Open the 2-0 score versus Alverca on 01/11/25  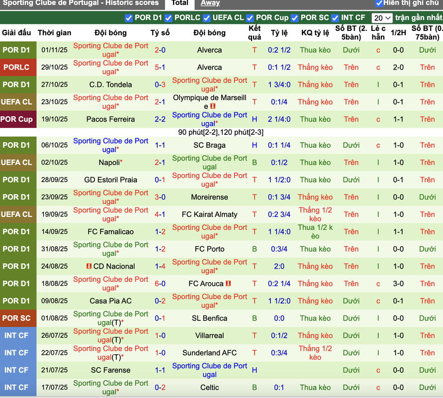160,50
